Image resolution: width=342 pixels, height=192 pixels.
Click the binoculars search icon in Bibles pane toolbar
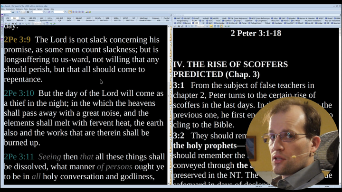tap(13, 24)
